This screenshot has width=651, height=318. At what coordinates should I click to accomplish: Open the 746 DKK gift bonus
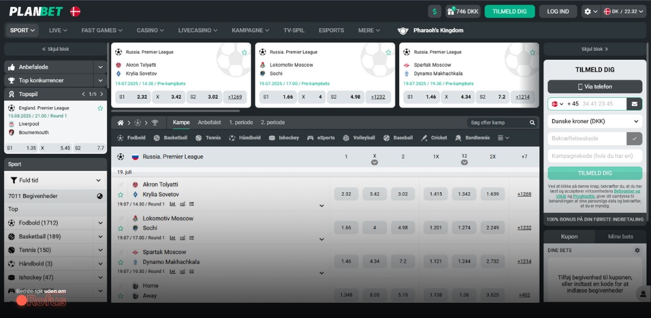click(463, 11)
